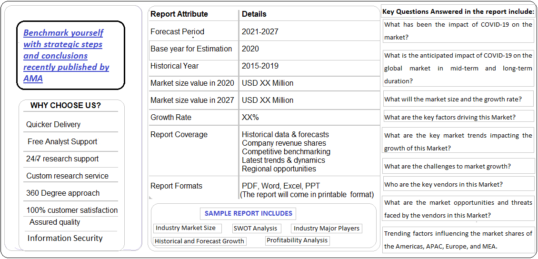Click the PDF, Word, Excel, PPT formats cell

[308, 190]
